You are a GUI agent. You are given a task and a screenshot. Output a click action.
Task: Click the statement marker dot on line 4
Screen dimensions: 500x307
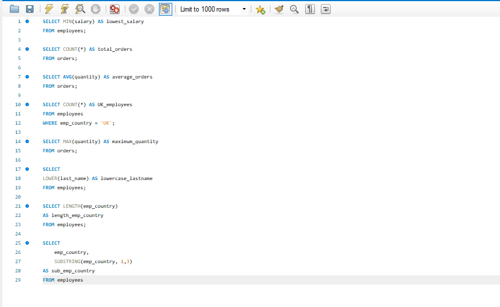click(27, 49)
